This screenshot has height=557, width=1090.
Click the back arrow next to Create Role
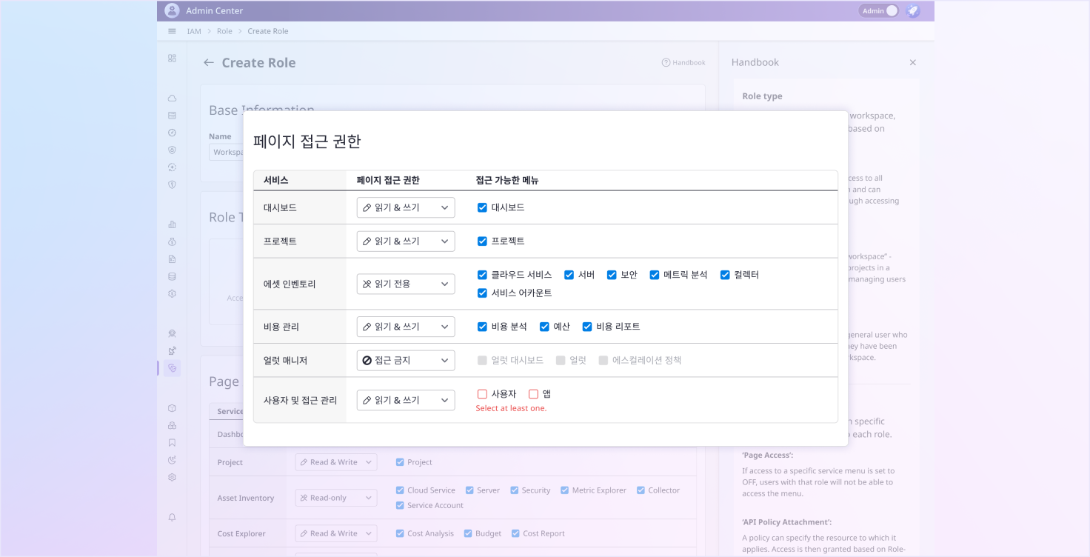tap(209, 63)
